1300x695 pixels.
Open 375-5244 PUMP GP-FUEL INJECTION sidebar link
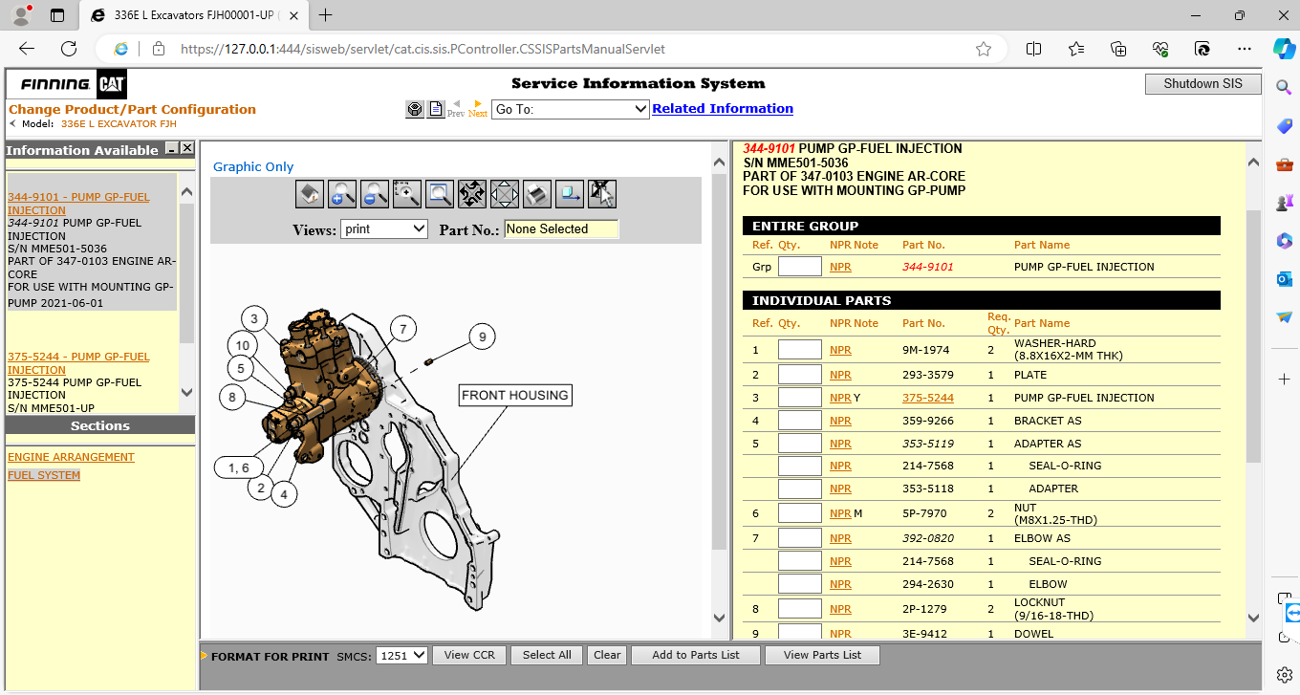[x=78, y=363]
